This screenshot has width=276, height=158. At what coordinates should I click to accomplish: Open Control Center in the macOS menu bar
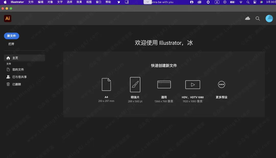coord(255,2)
